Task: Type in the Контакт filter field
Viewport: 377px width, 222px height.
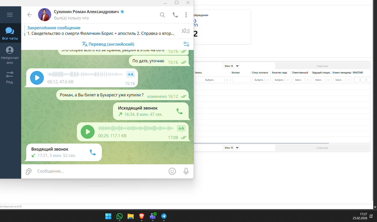Action: pos(242,80)
